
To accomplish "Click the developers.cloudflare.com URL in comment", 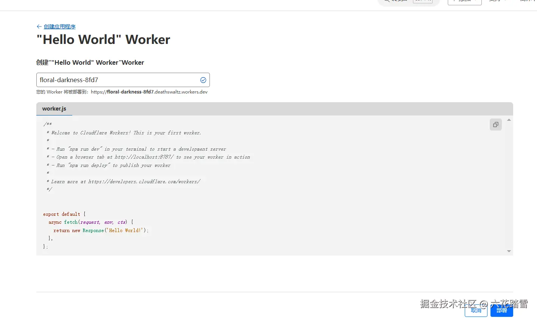I will click(144, 182).
